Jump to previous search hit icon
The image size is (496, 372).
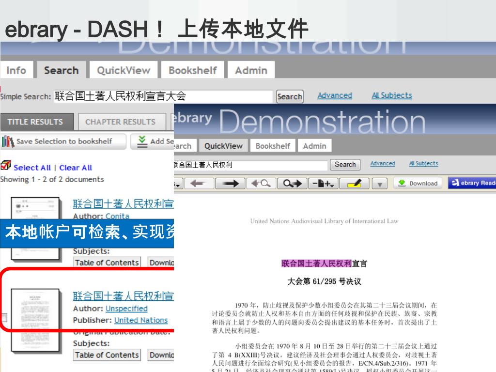tap(261, 184)
